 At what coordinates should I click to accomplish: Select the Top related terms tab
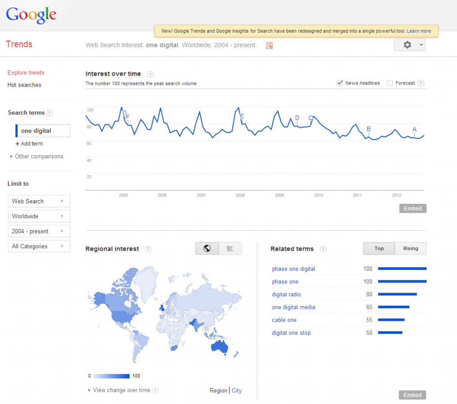379,248
